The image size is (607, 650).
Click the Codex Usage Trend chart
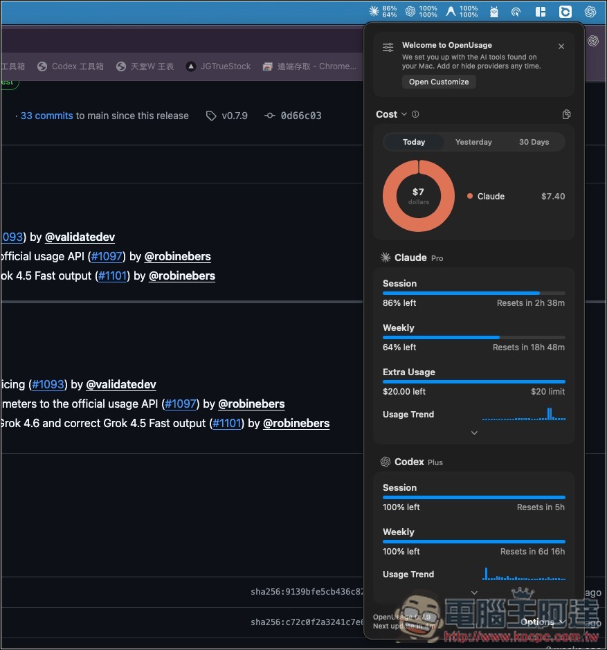pyautogui.click(x=524, y=574)
